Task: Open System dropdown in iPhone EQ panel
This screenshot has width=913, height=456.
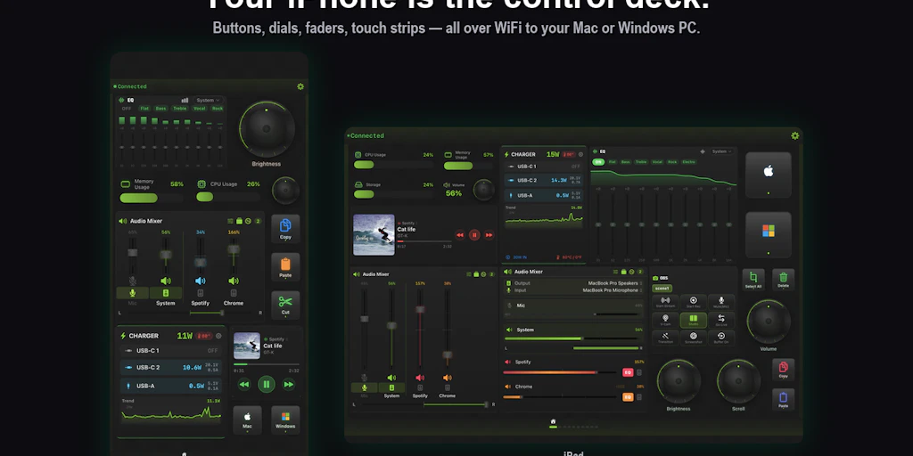Action: point(208,100)
